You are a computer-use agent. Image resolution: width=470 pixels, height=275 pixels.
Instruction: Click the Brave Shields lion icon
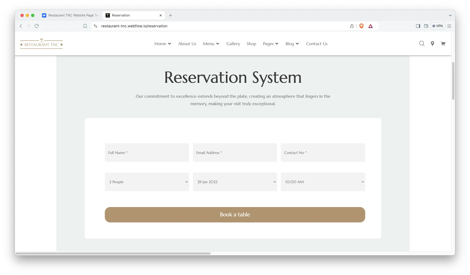pos(361,26)
